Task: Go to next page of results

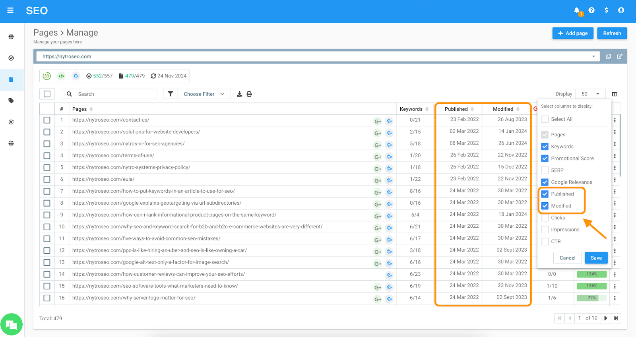Action: click(605, 318)
